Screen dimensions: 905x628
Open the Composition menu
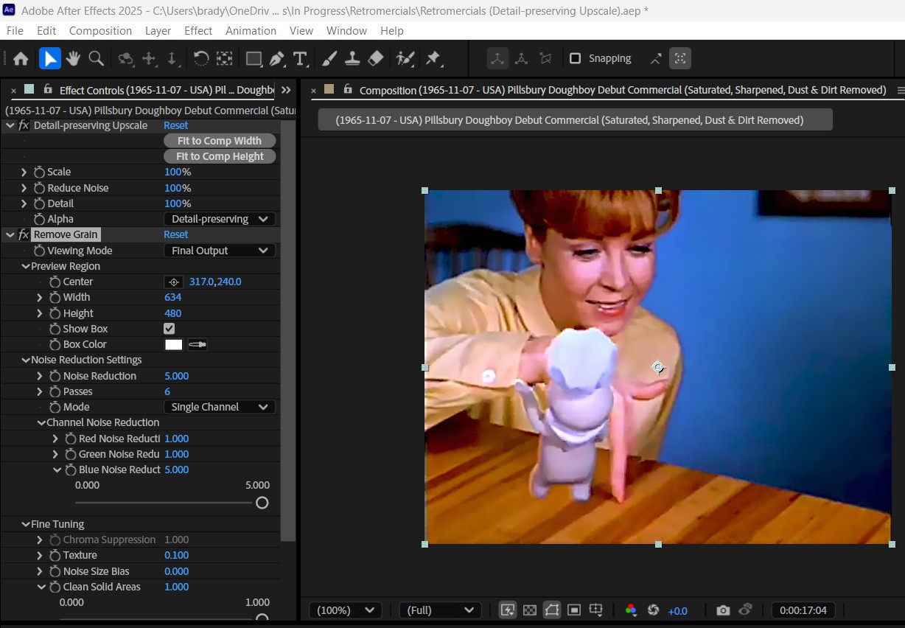click(x=100, y=31)
